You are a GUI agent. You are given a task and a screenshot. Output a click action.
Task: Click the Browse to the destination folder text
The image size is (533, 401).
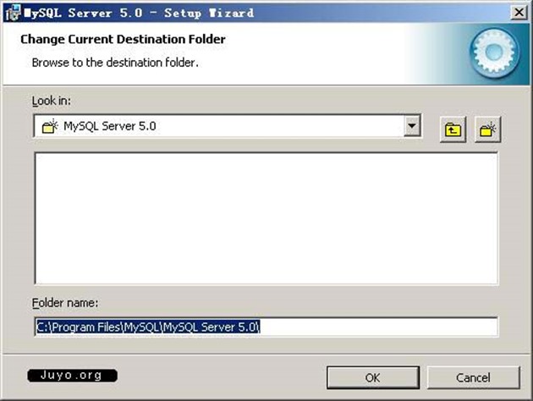(x=114, y=63)
